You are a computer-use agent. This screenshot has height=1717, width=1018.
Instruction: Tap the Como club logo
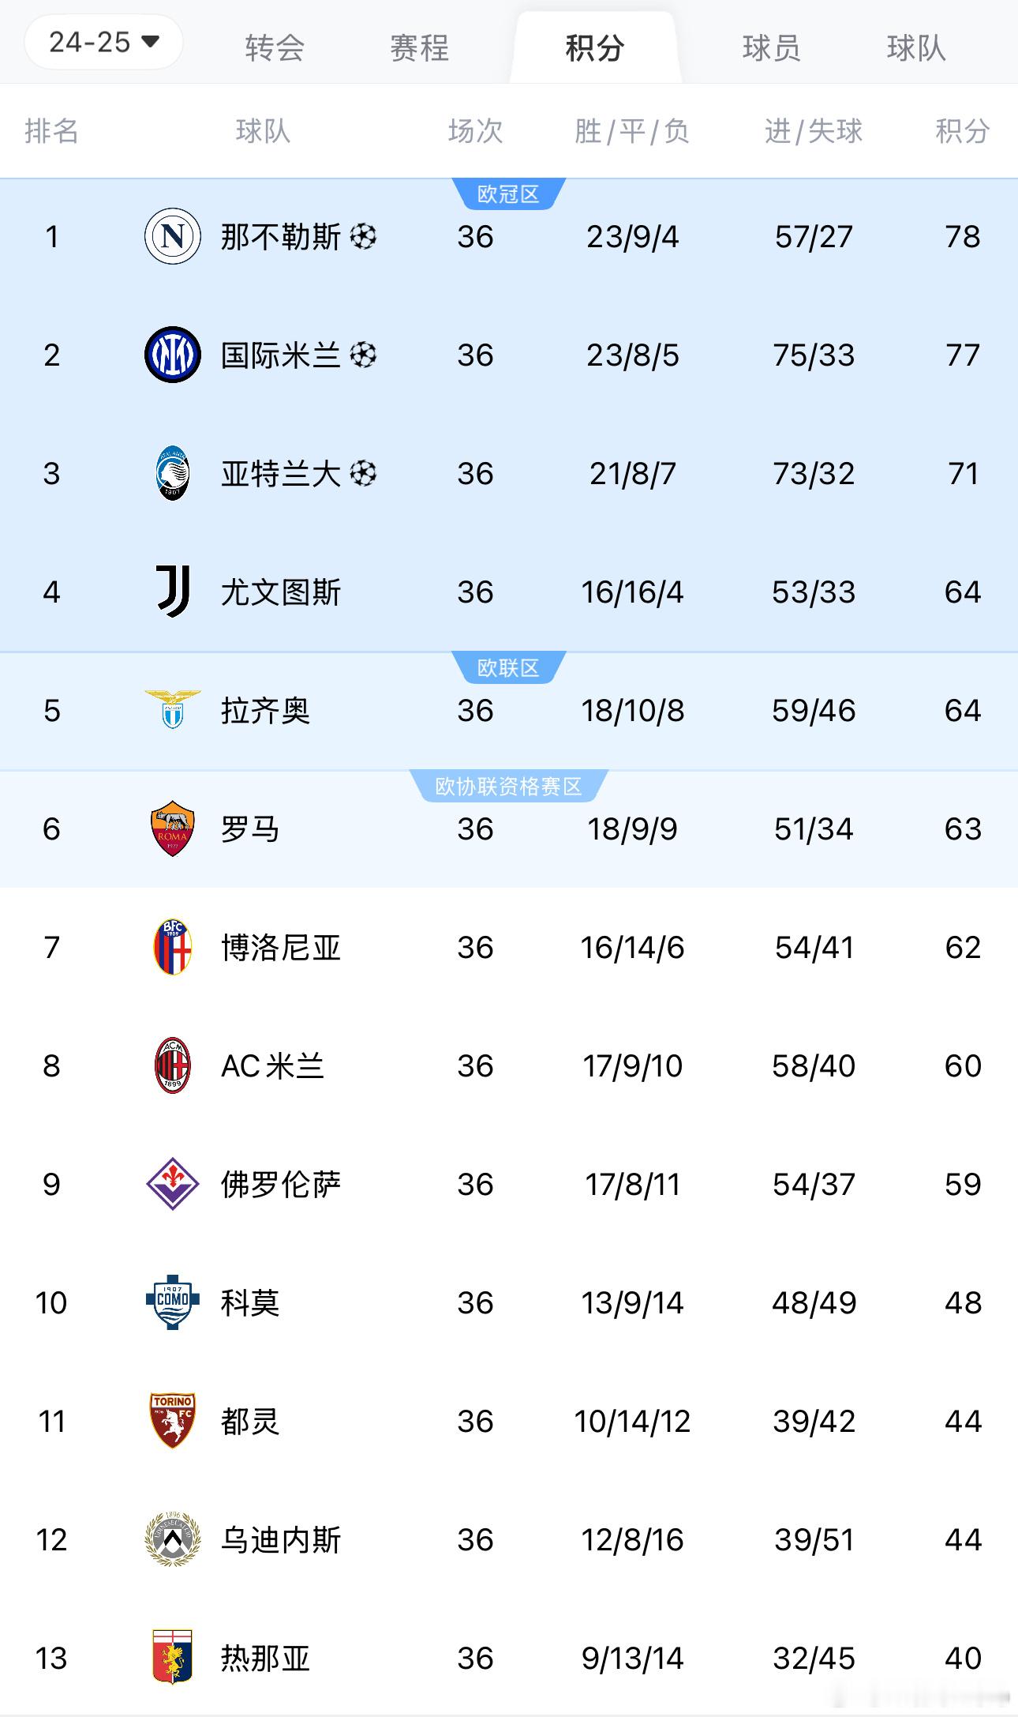[x=173, y=1302]
